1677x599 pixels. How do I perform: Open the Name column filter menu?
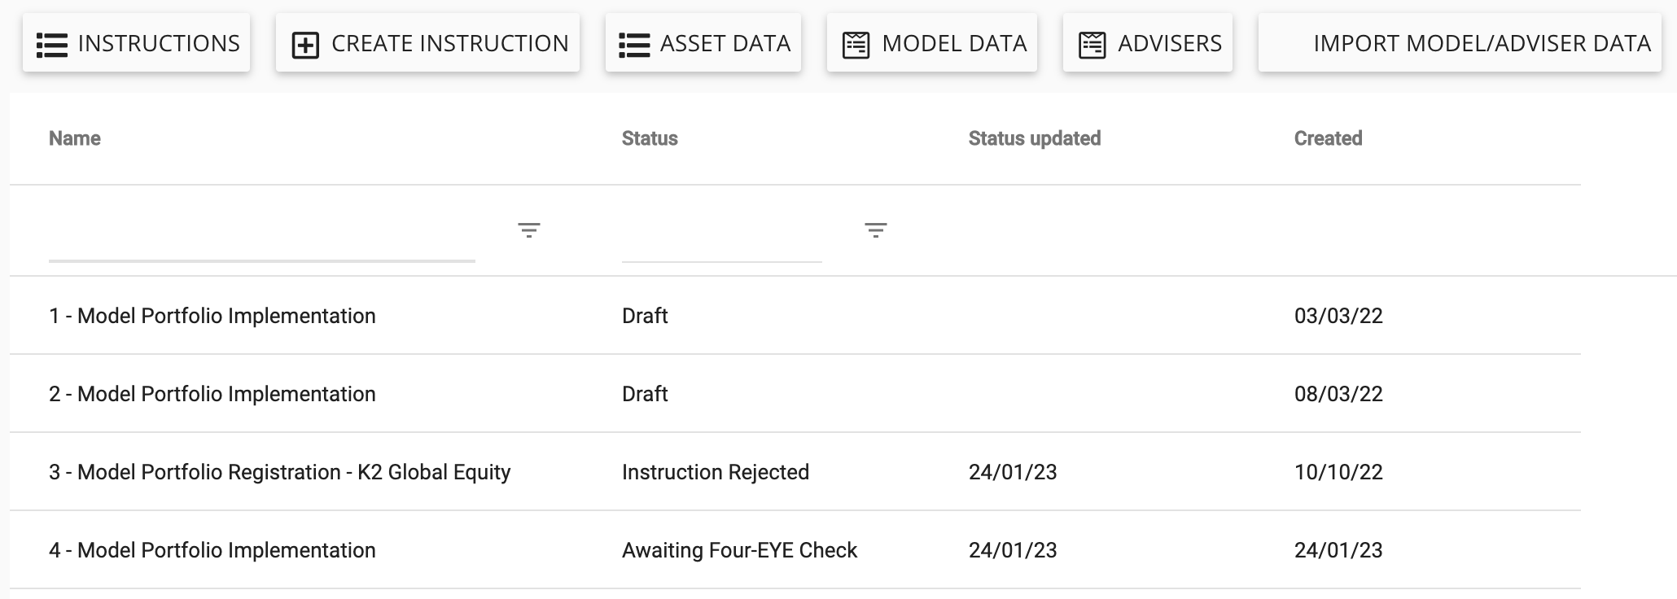(x=529, y=230)
